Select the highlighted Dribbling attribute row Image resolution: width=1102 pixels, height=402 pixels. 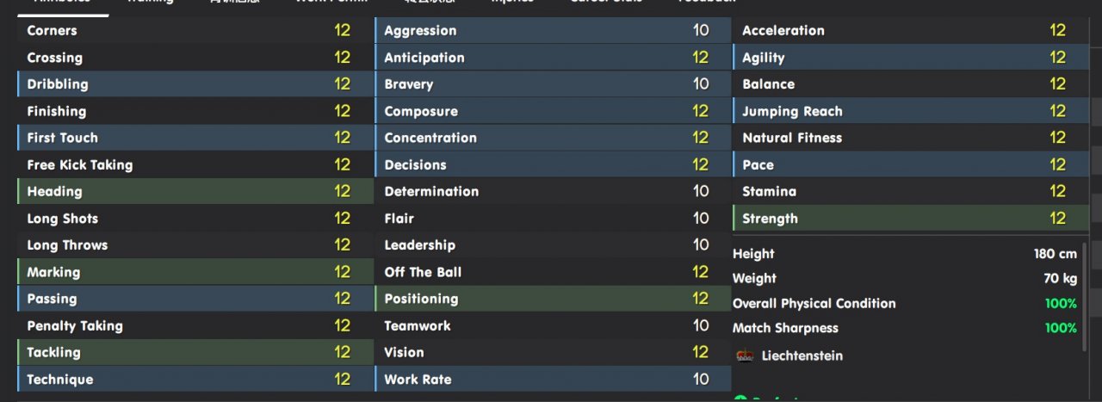pos(194,84)
